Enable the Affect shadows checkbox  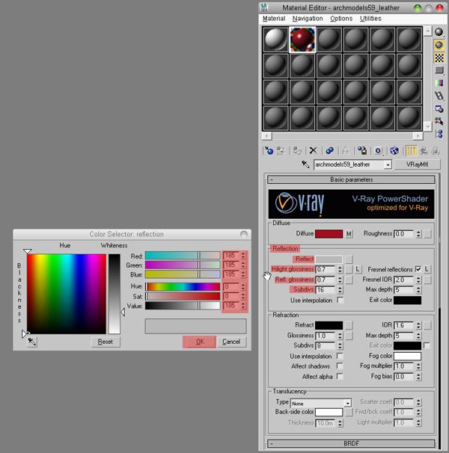point(340,366)
